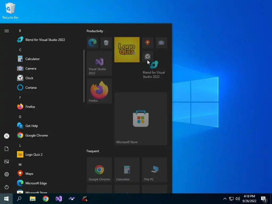Image resolution: width=272 pixels, height=204 pixels.
Task: Open the Visual Studio 2022 tile
Action: click(99, 63)
